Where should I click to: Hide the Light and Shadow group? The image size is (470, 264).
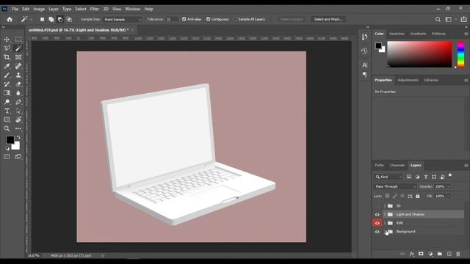(377, 214)
